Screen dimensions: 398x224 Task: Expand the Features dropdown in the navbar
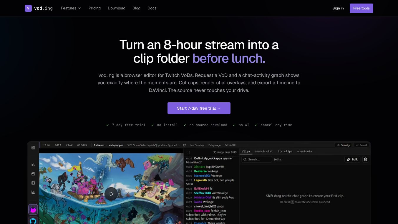[x=71, y=8]
